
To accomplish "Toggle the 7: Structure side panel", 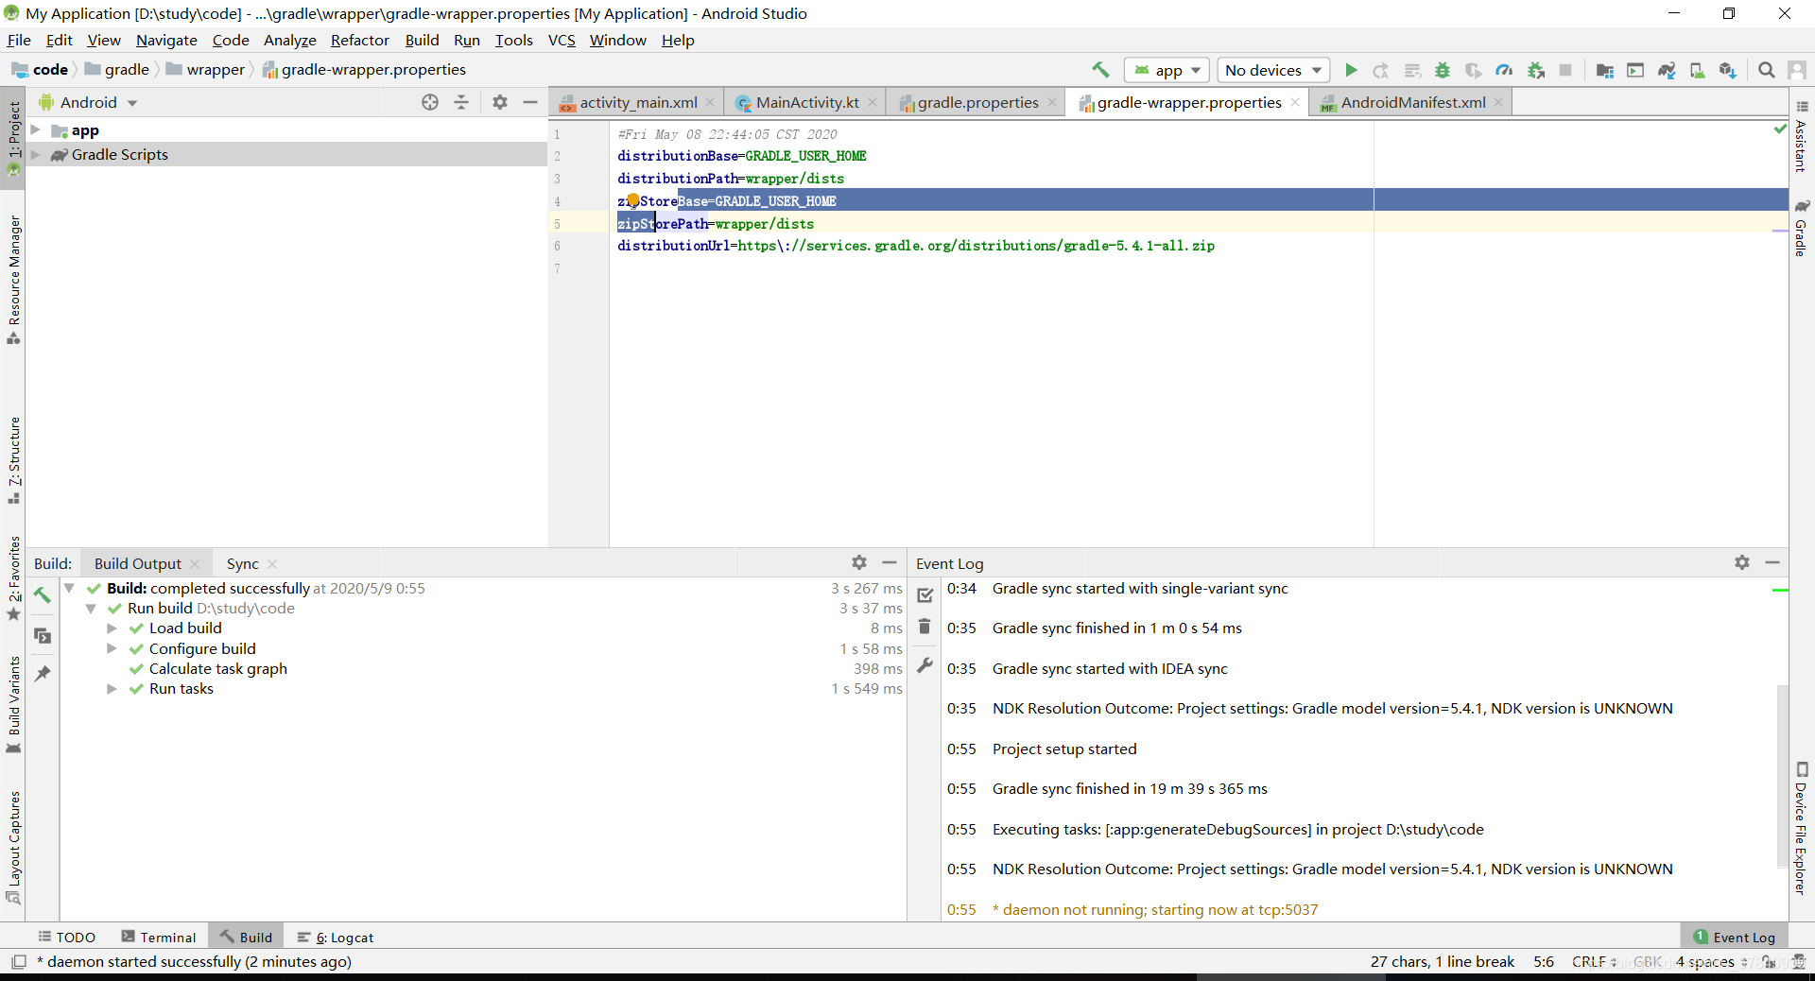I will [x=13, y=460].
